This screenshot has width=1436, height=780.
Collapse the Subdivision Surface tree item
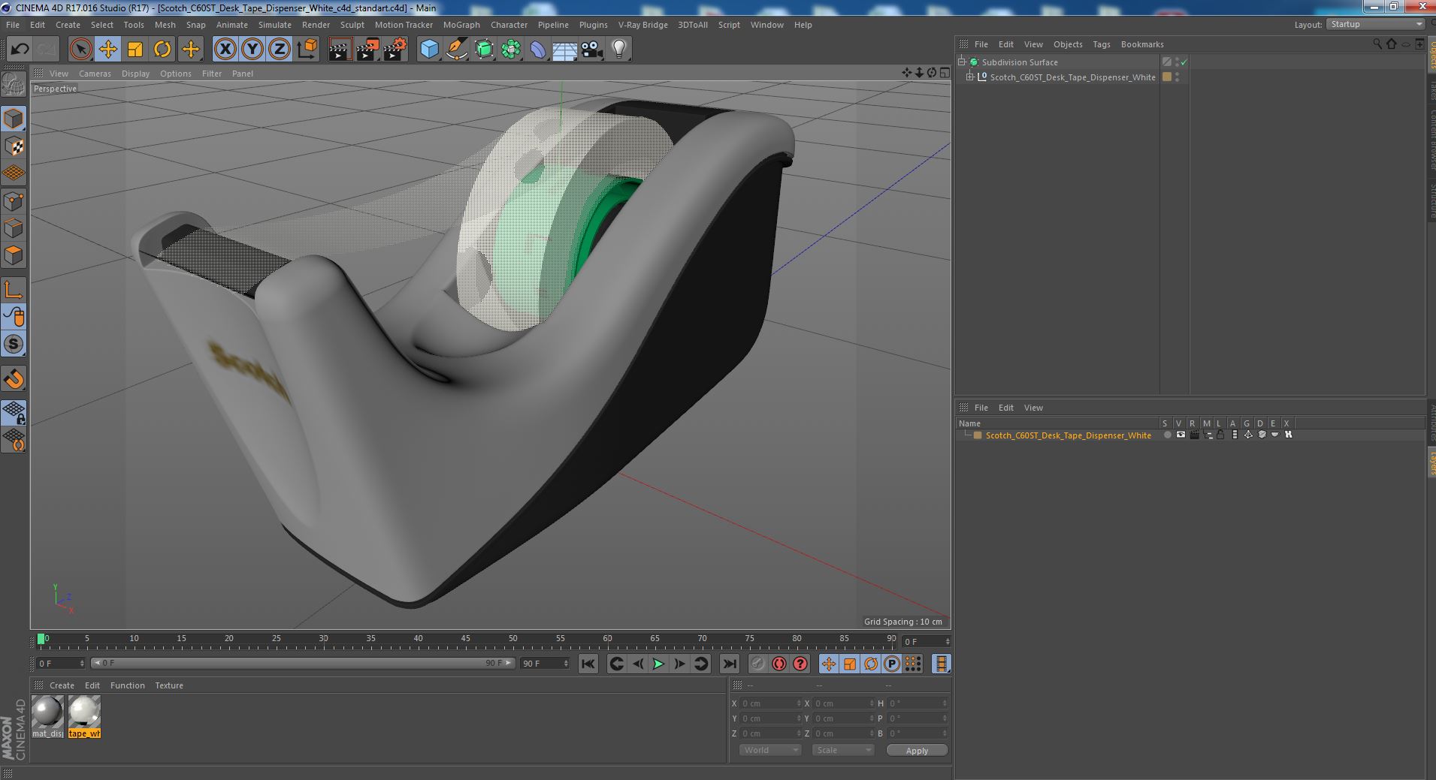pyautogui.click(x=962, y=62)
